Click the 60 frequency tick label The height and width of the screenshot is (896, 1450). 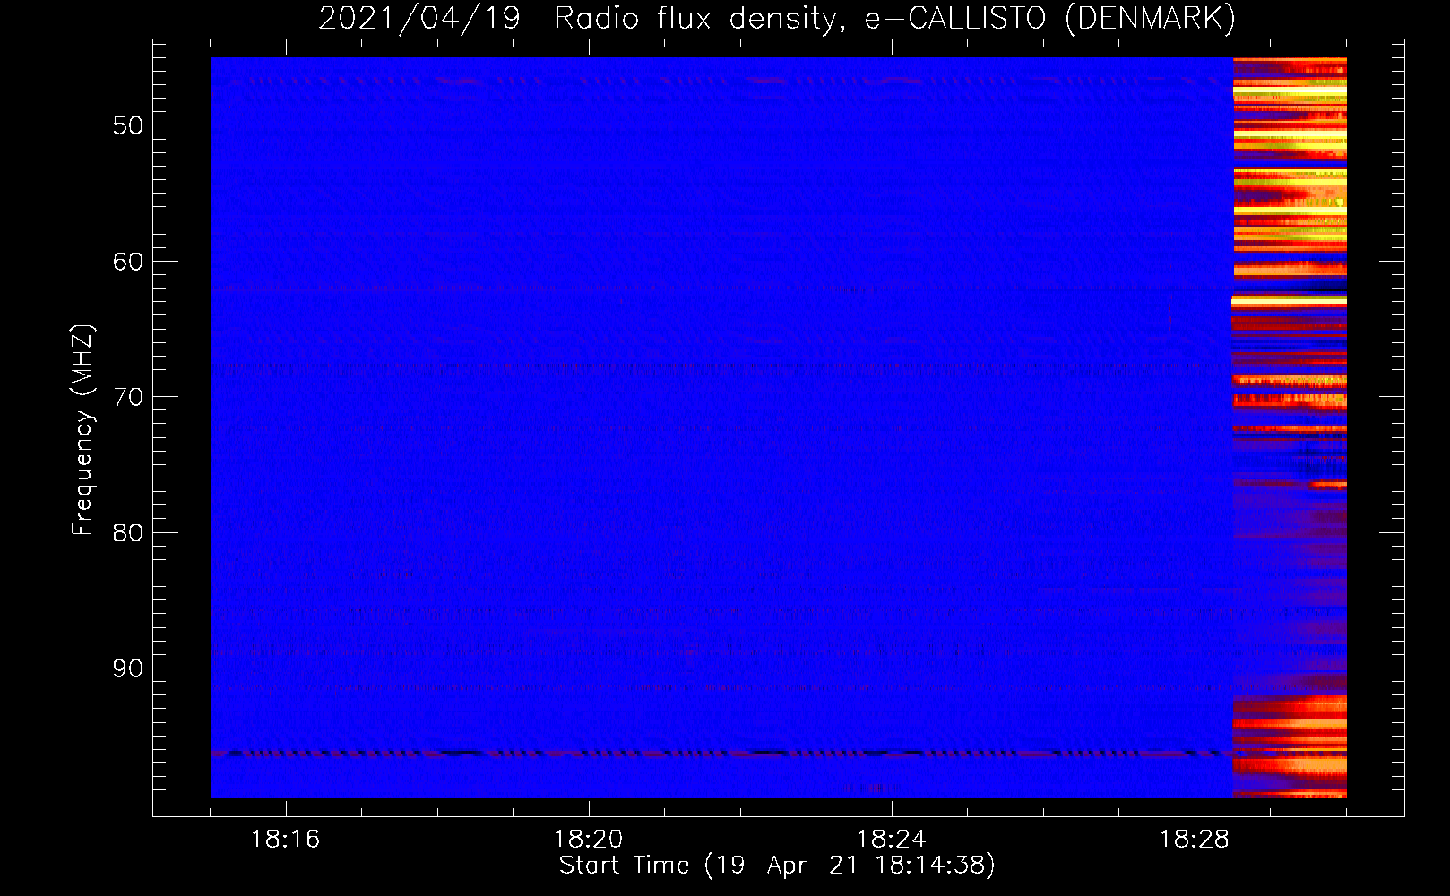pos(128,262)
